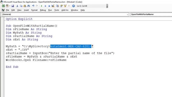Open the Insert menu
Screen dimensions: 172x97
tap(26, 10)
